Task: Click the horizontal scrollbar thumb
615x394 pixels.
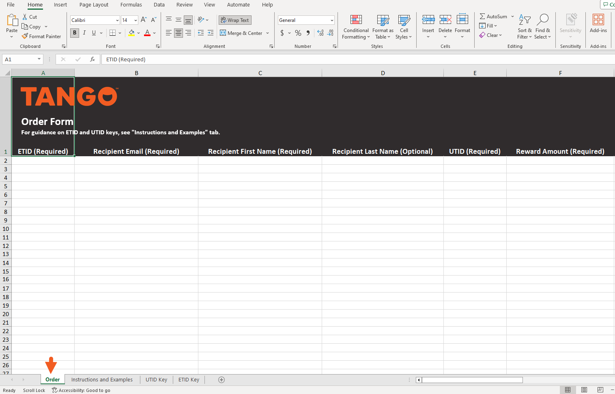Action: (472, 380)
